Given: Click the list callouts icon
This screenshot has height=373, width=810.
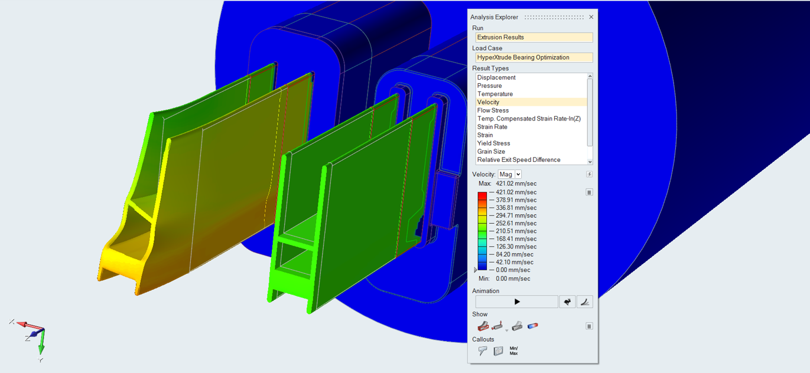Looking at the screenshot, I should click(x=498, y=351).
